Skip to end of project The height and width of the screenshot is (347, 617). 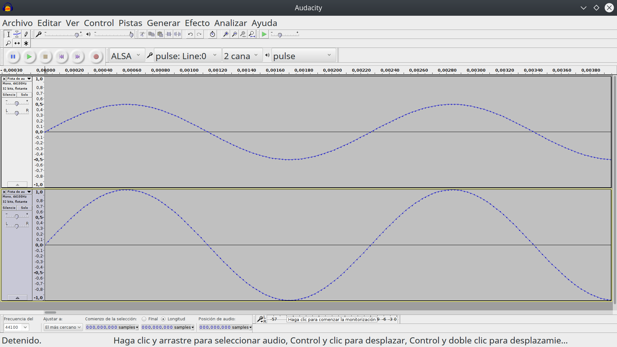[78, 57]
